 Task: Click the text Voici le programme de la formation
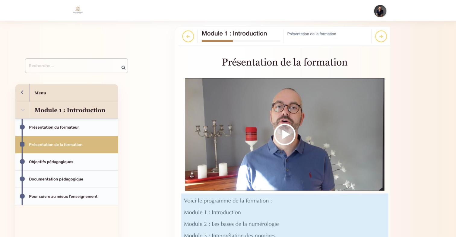point(228,201)
